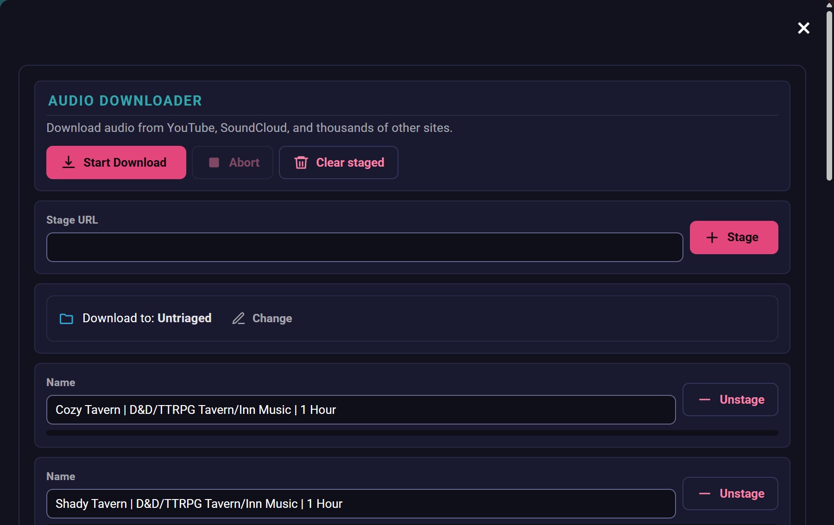Stage the entered URL
The width and height of the screenshot is (834, 525).
point(734,237)
